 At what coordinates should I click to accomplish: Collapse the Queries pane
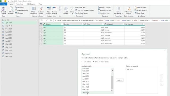pos(37,20)
